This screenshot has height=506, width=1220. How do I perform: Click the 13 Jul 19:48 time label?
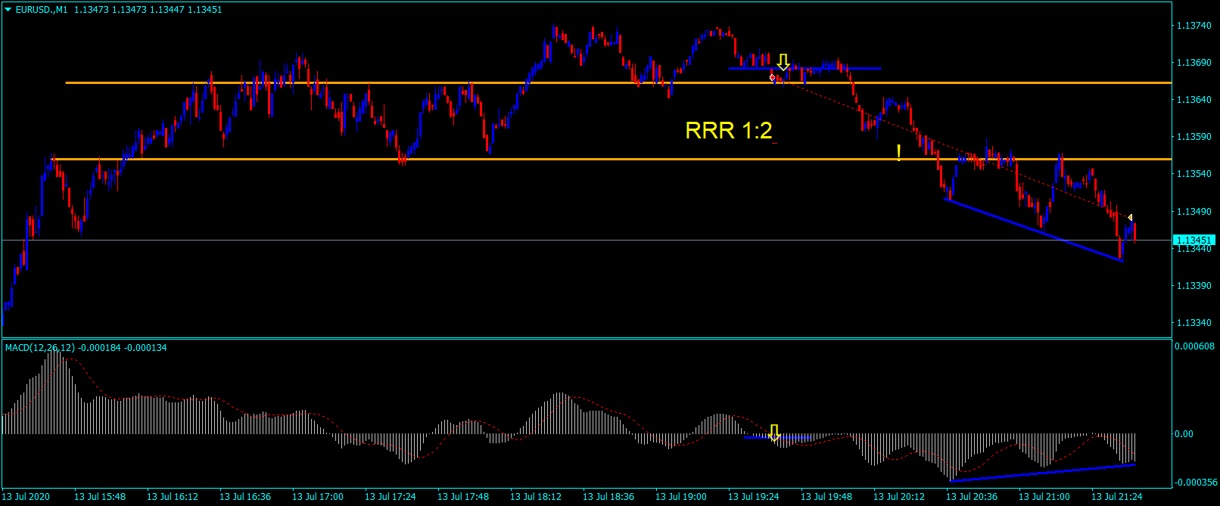pyautogui.click(x=826, y=497)
